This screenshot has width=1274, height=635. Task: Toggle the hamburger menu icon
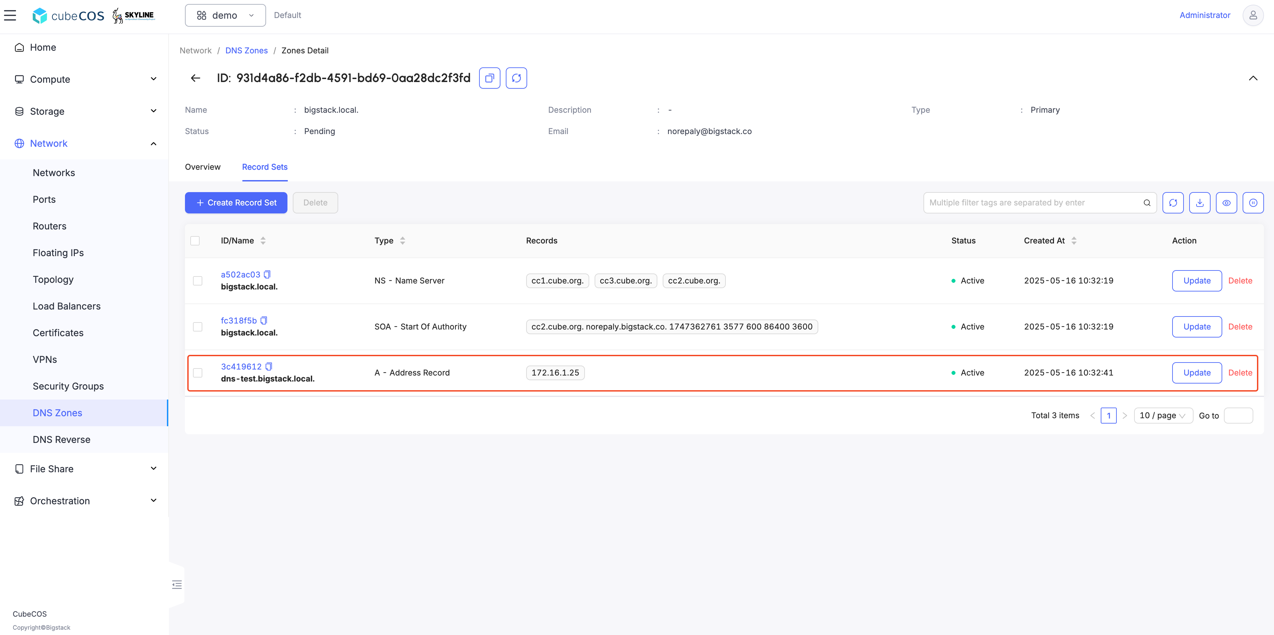tap(10, 15)
